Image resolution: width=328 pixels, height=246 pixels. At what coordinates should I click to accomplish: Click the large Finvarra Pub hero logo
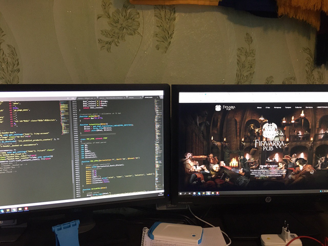[269, 137]
